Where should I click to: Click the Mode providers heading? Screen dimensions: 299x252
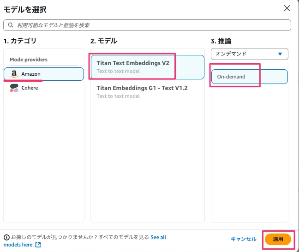29,60
